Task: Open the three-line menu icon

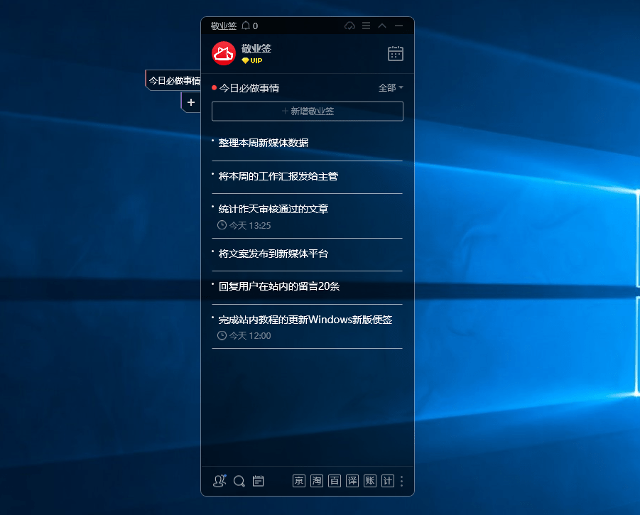Action: pos(366,26)
